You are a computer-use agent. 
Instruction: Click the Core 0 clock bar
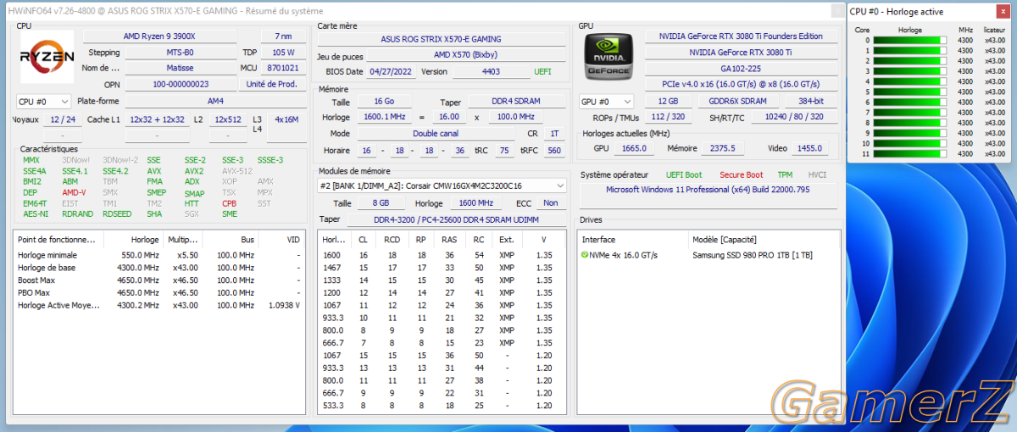pos(910,40)
